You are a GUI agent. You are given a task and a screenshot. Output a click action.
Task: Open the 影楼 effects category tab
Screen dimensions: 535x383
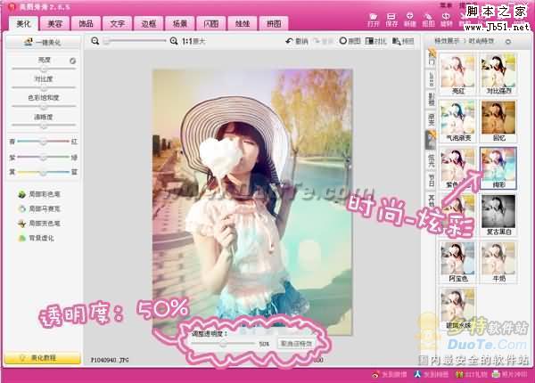click(432, 99)
